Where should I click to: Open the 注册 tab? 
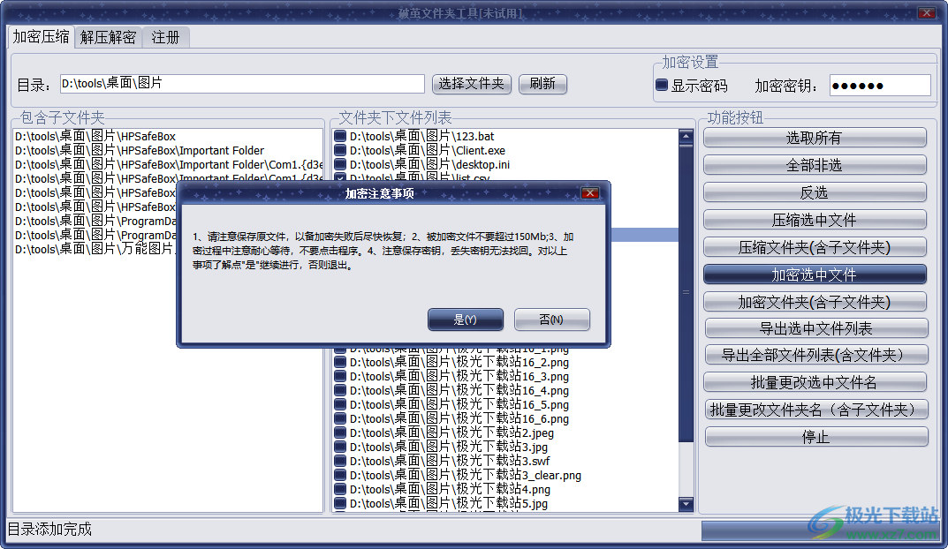(x=165, y=37)
